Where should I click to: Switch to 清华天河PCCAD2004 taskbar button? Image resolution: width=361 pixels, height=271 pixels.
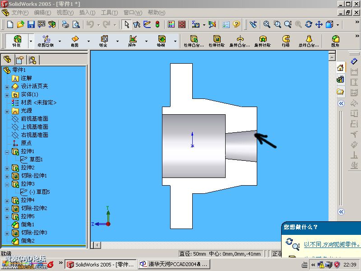174,264
